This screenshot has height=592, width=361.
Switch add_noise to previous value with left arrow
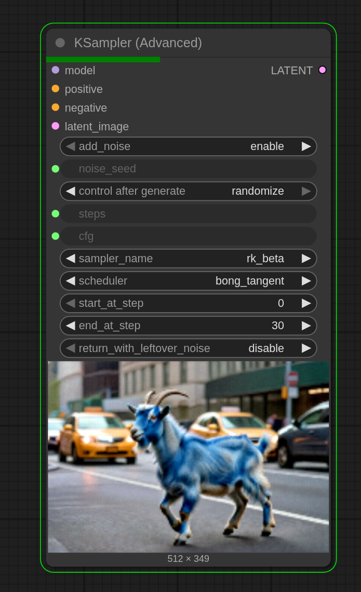point(70,146)
